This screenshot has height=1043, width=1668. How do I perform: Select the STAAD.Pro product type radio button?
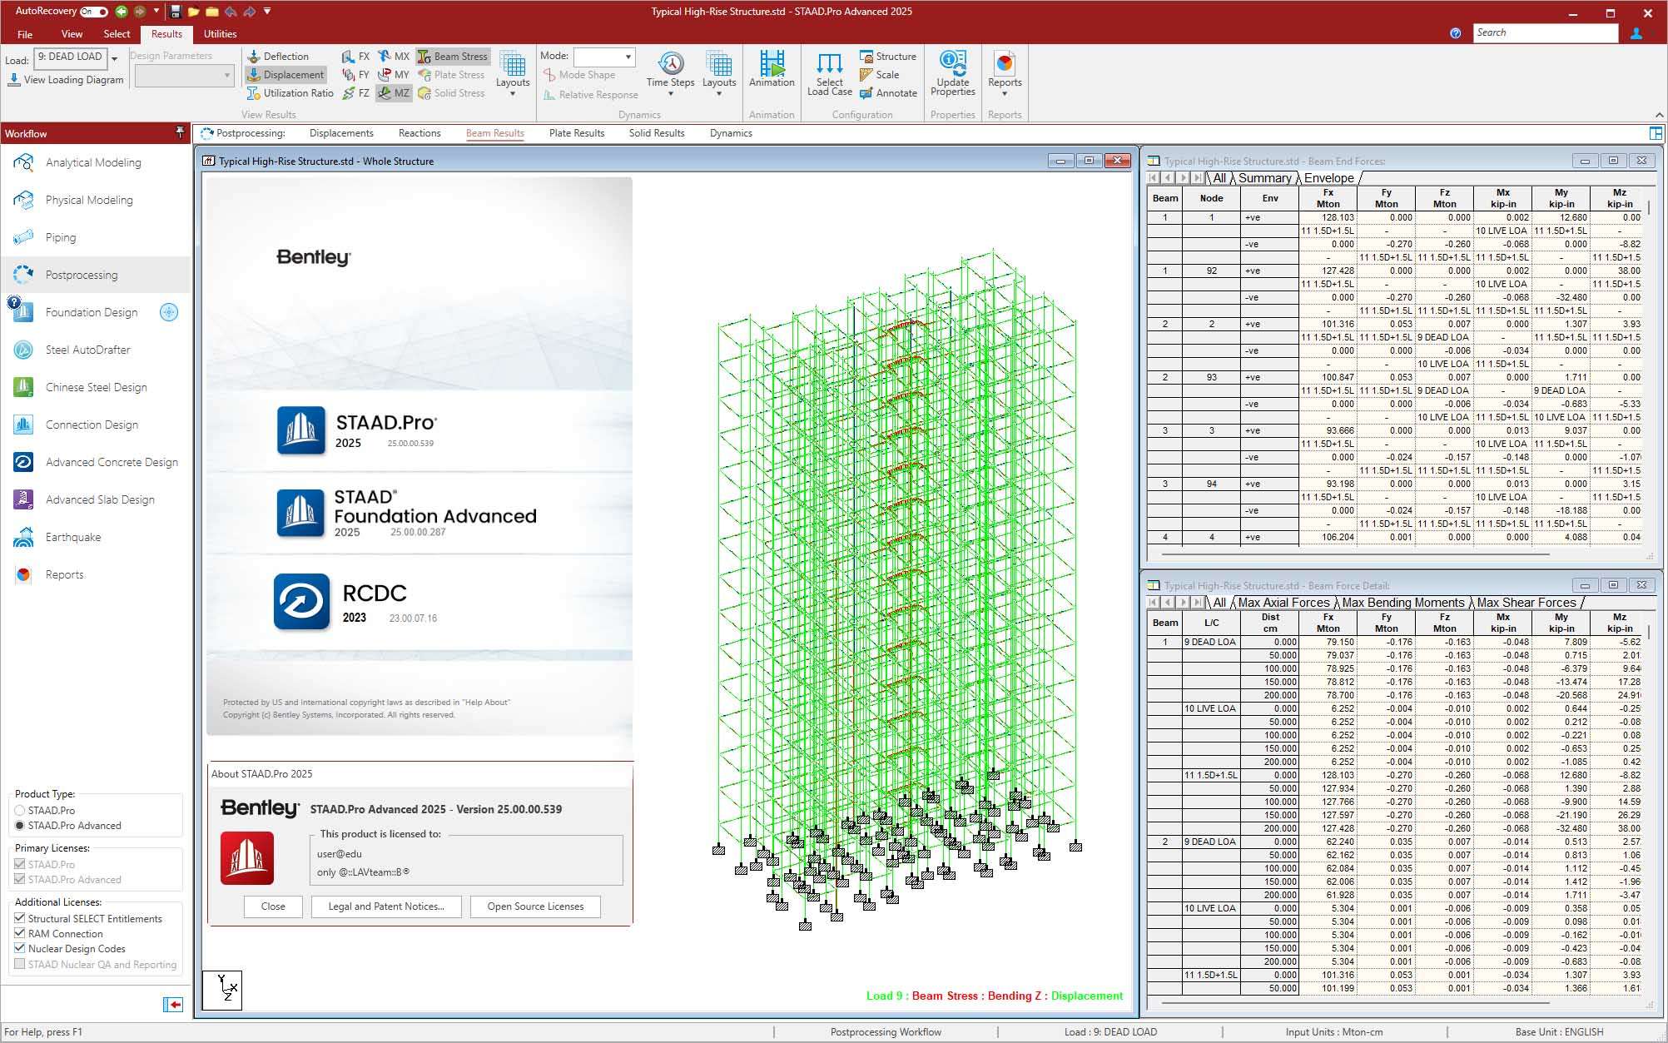pyautogui.click(x=20, y=810)
